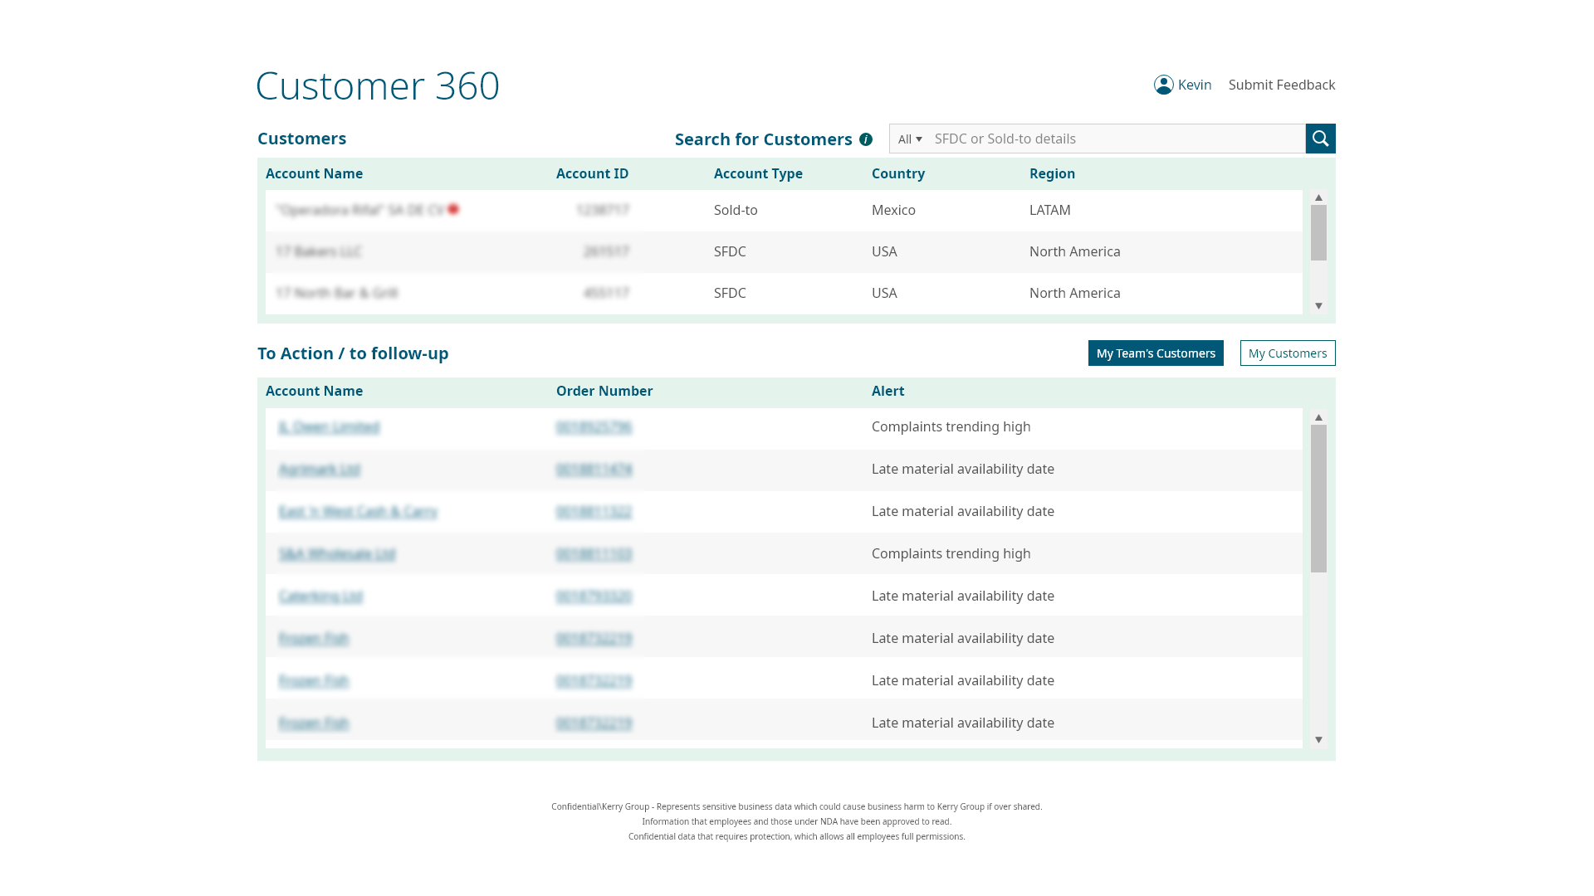
Task: Select the 17 Bakers LLC customer row
Action: click(x=784, y=251)
